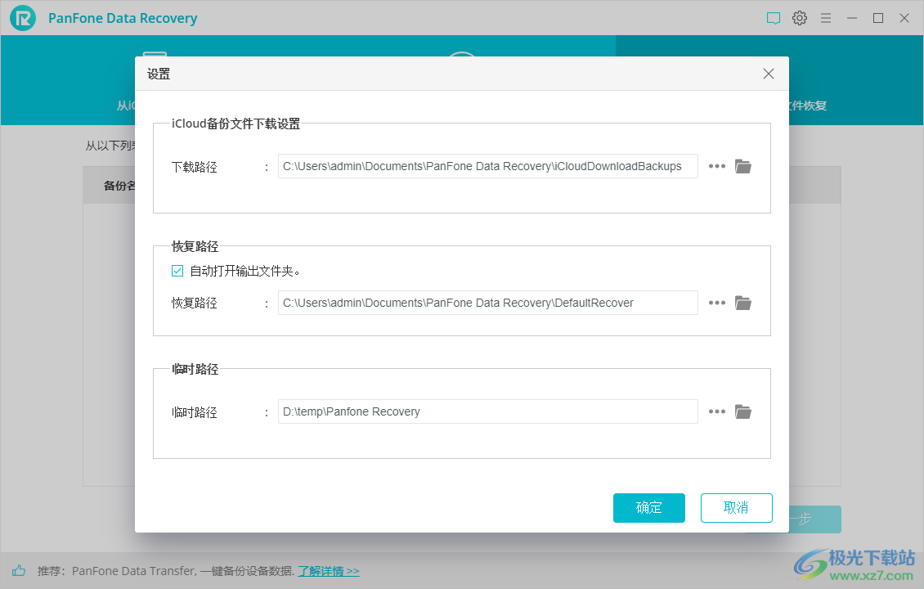Click the 下载路径 field label
The height and width of the screenshot is (589, 924).
pyautogui.click(x=195, y=167)
